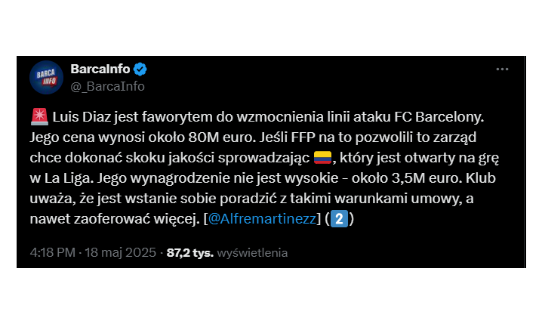Click the 4:18 PM timestamp

coord(53,253)
